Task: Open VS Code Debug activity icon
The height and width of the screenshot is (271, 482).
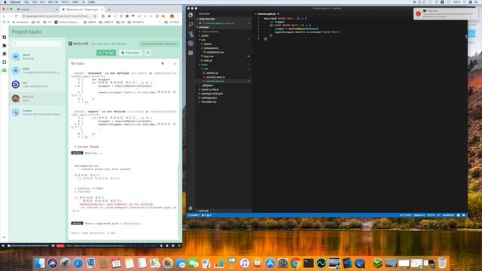Action: (x=191, y=44)
